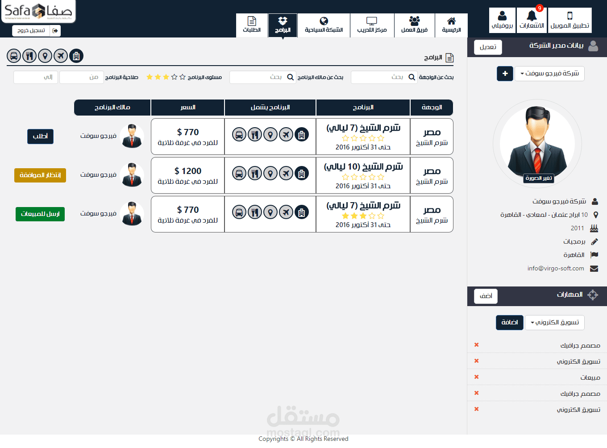Click ارسل للمبيعات on the third program
Image resolution: width=607 pixels, height=448 pixels.
coord(40,214)
